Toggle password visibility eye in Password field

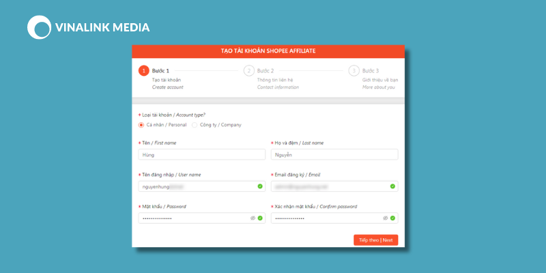click(x=253, y=218)
